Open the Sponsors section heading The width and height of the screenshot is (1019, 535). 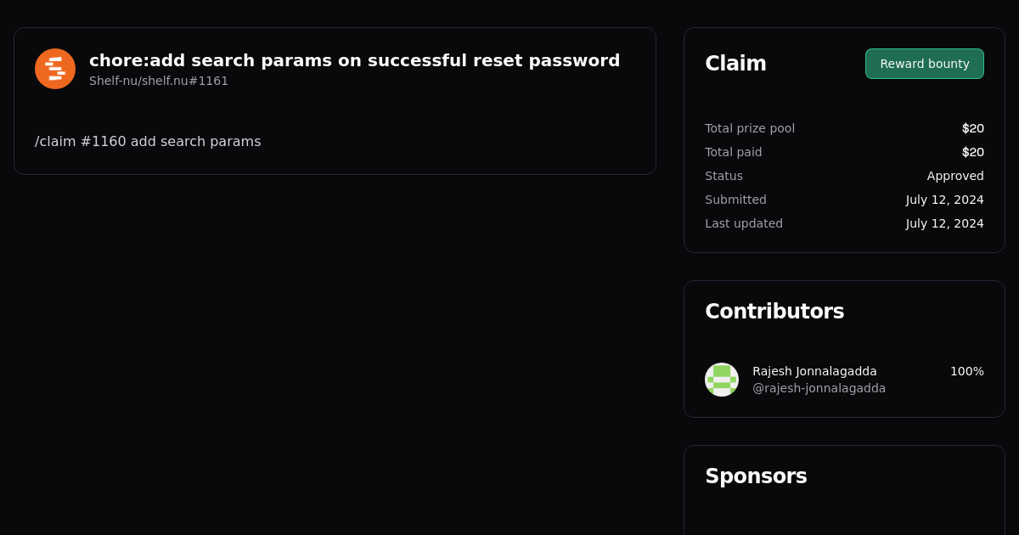[x=756, y=476]
